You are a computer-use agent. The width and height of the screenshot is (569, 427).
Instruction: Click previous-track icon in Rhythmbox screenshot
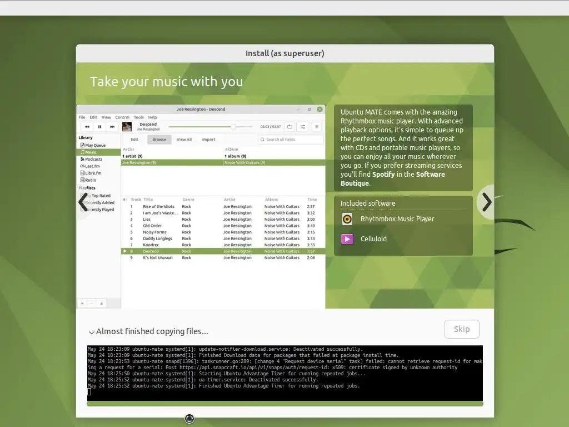point(87,127)
